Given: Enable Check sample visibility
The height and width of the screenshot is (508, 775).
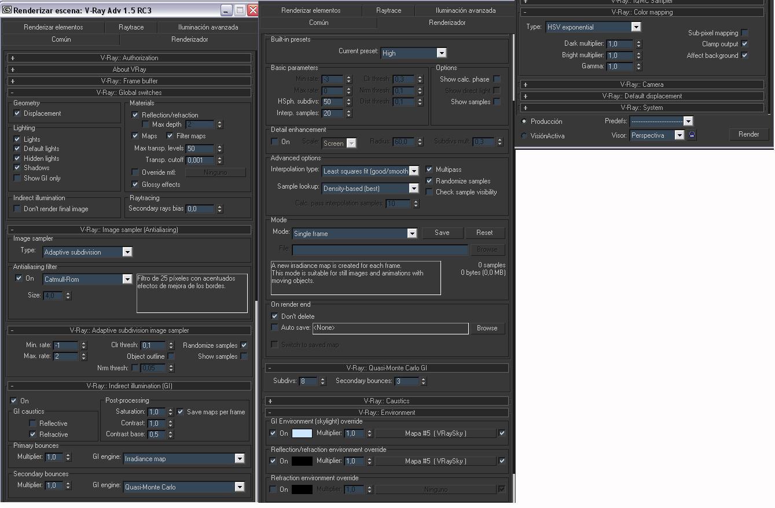Looking at the screenshot, I should (x=429, y=192).
